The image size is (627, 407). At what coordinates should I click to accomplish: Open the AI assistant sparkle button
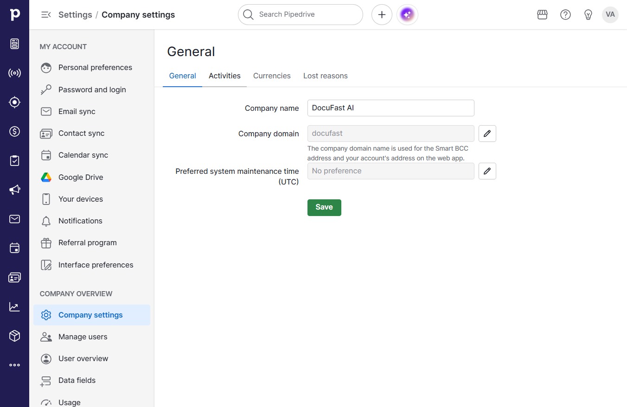point(407,15)
